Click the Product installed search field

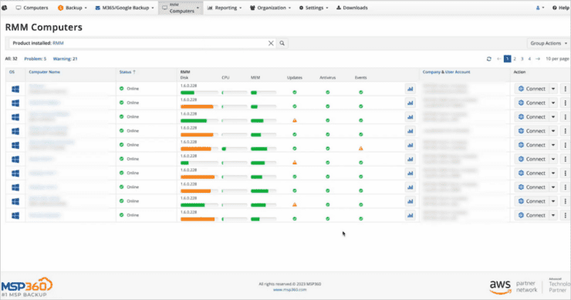point(142,43)
